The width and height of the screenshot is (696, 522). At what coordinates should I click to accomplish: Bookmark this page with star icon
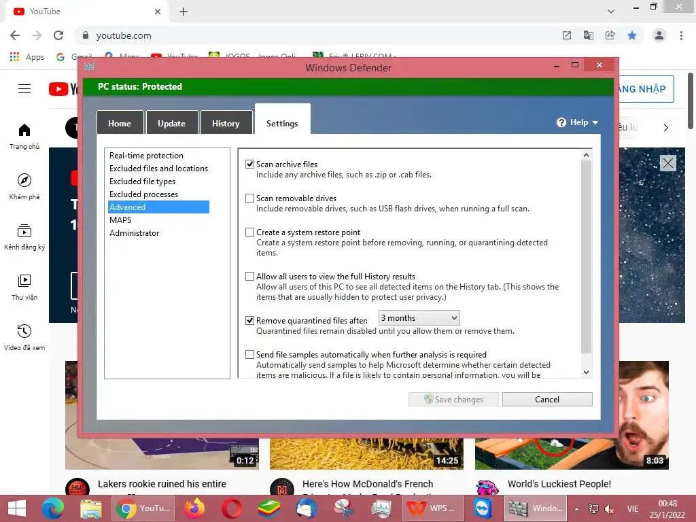coord(632,35)
